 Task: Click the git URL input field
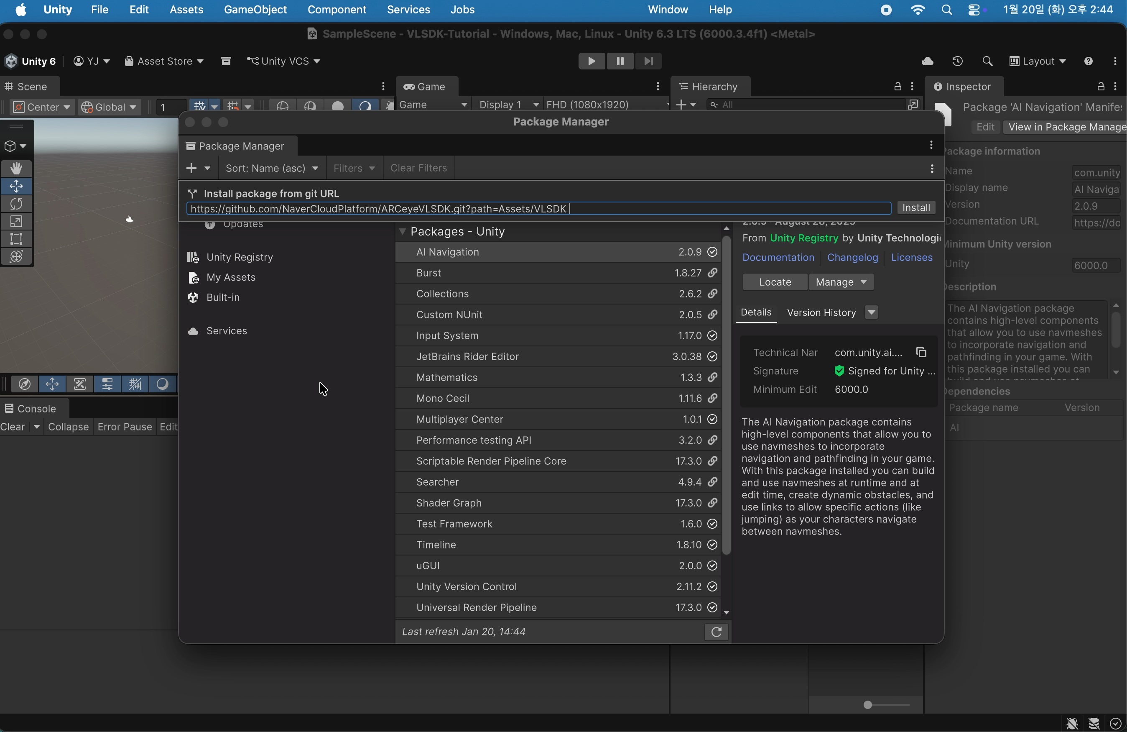538,208
